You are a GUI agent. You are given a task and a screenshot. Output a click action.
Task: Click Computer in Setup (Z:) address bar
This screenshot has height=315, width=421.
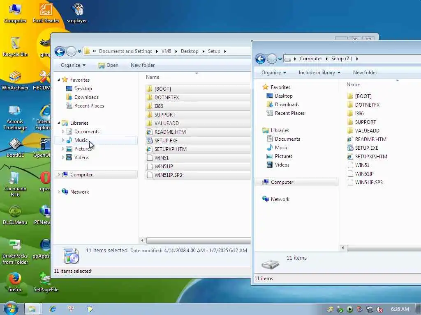pyautogui.click(x=311, y=59)
